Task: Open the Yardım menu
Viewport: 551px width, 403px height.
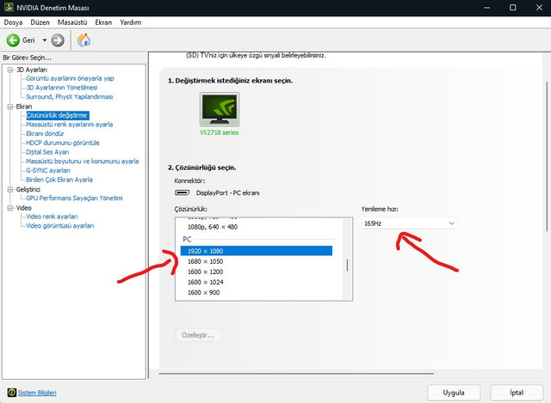Action: tap(131, 22)
